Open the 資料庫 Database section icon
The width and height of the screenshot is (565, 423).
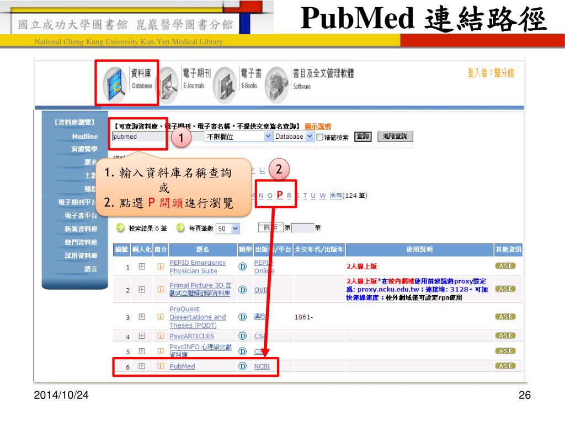coord(115,85)
